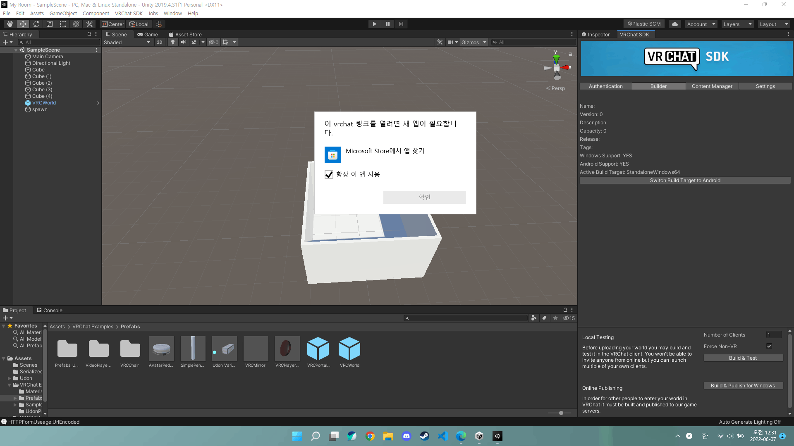Open Discord from taskbar
The height and width of the screenshot is (446, 794).
coord(407,436)
